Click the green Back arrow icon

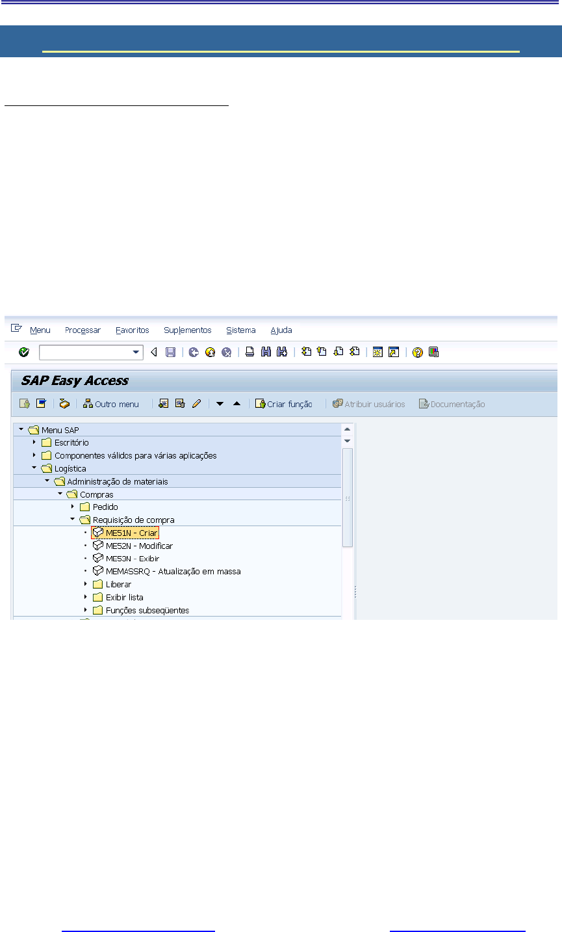194,352
